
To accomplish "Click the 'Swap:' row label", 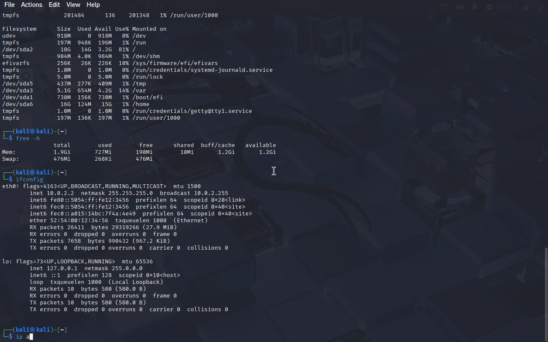I will tap(11, 159).
